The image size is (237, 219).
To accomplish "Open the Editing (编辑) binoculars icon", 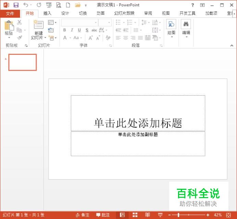I will coord(186,25).
